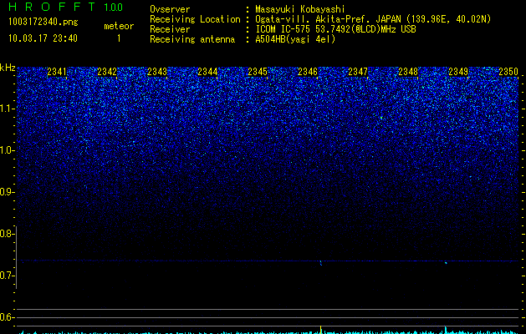Click the 'Receiver' field label
The height and width of the screenshot is (334, 526).
[x=170, y=29]
